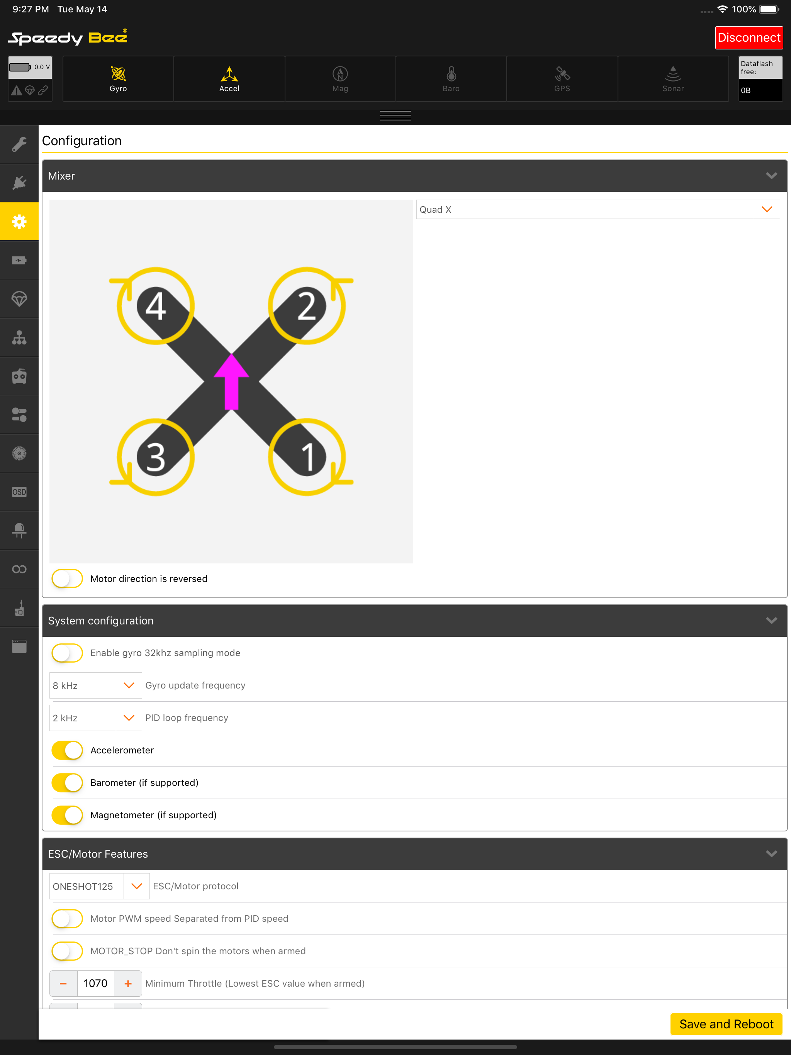791x1055 pixels.
Task: Disable the Accelerometer switch
Action: 67,750
